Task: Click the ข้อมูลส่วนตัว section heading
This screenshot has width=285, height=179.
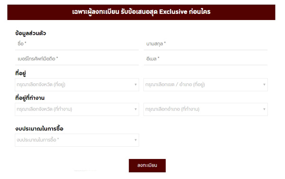Action: [30, 33]
